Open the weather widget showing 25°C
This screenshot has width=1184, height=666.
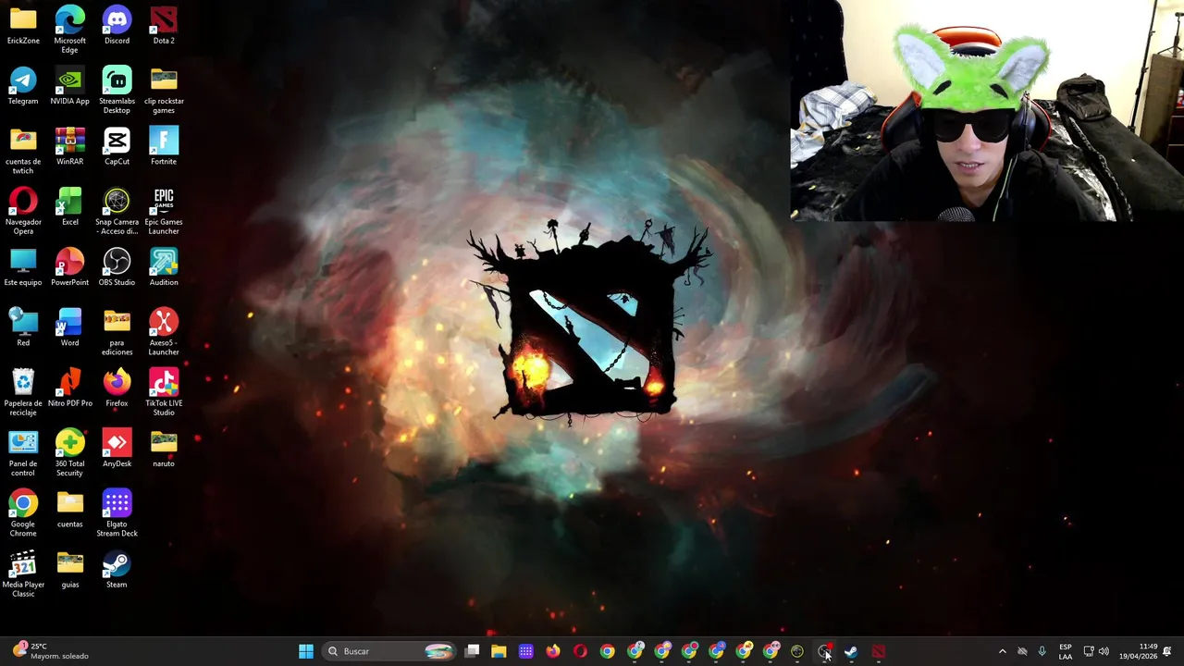pyautogui.click(x=51, y=651)
